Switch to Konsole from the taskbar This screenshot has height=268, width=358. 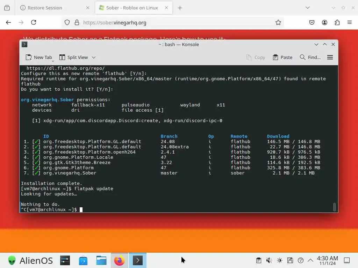point(138,260)
